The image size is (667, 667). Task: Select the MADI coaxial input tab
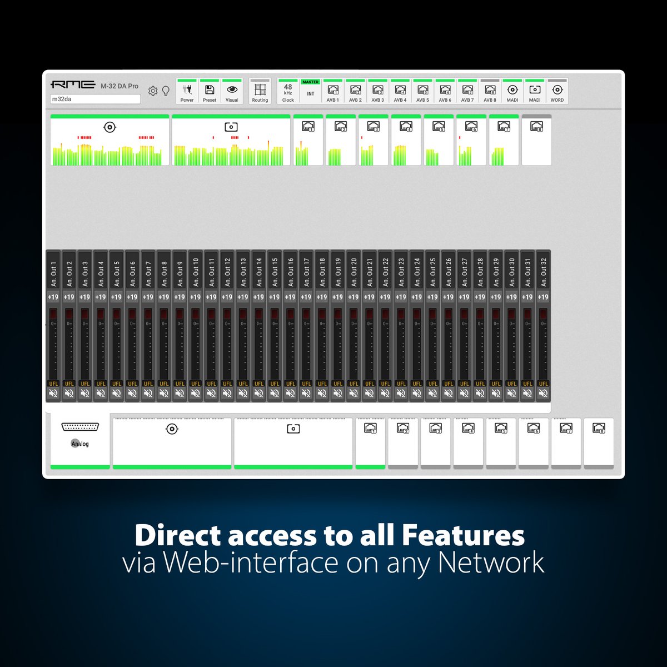click(x=511, y=92)
